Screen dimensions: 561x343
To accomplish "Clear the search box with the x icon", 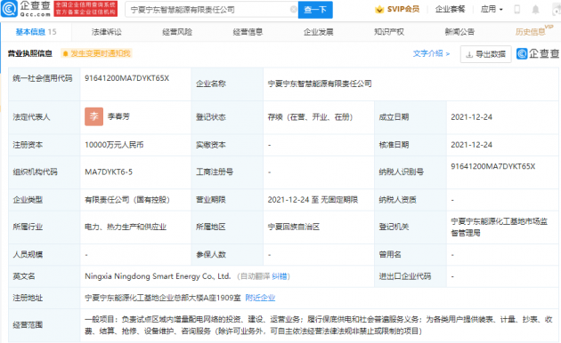I will 293,10.
